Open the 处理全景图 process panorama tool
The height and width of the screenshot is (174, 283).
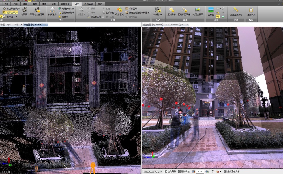[x=198, y=11]
